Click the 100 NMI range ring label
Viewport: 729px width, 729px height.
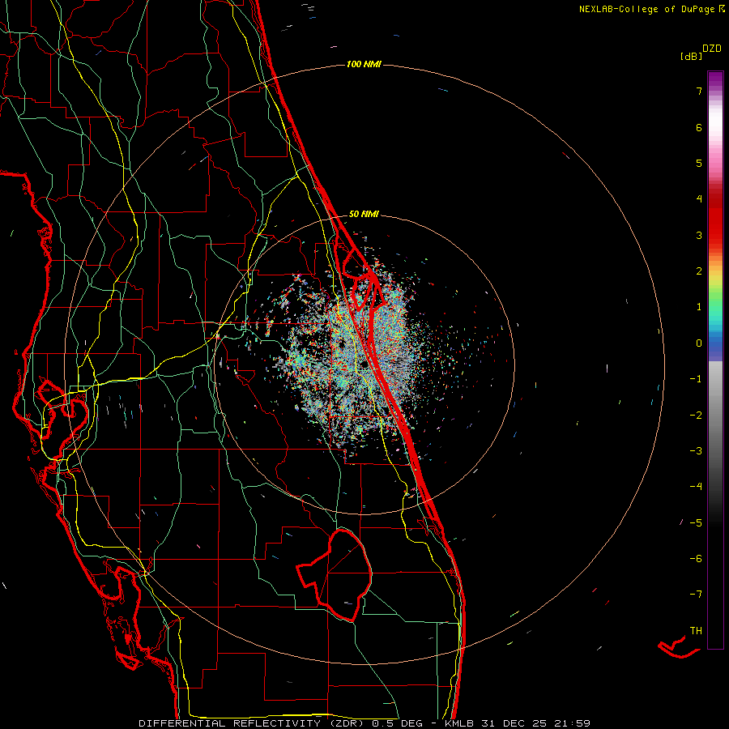[364, 64]
